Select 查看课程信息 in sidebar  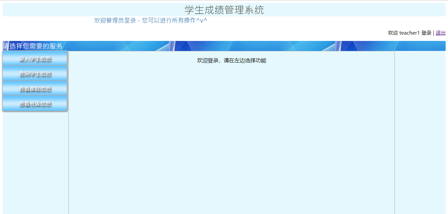click(x=35, y=89)
